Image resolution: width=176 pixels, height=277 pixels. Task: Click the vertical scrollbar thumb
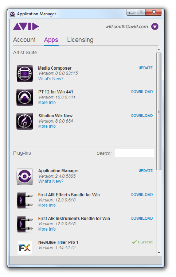click(x=159, y=111)
